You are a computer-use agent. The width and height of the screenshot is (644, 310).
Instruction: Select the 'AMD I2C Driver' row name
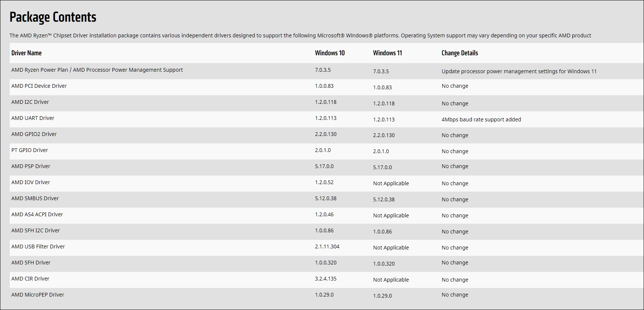point(30,102)
